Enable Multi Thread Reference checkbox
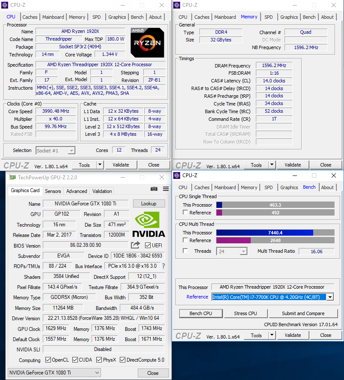The width and height of the screenshot is (344, 380). [185, 240]
